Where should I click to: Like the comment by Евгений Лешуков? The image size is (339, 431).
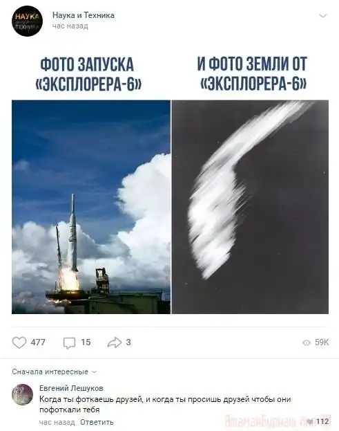click(309, 421)
